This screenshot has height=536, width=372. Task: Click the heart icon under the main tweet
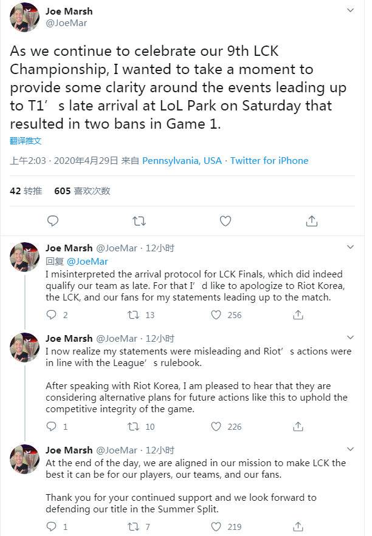(x=225, y=221)
